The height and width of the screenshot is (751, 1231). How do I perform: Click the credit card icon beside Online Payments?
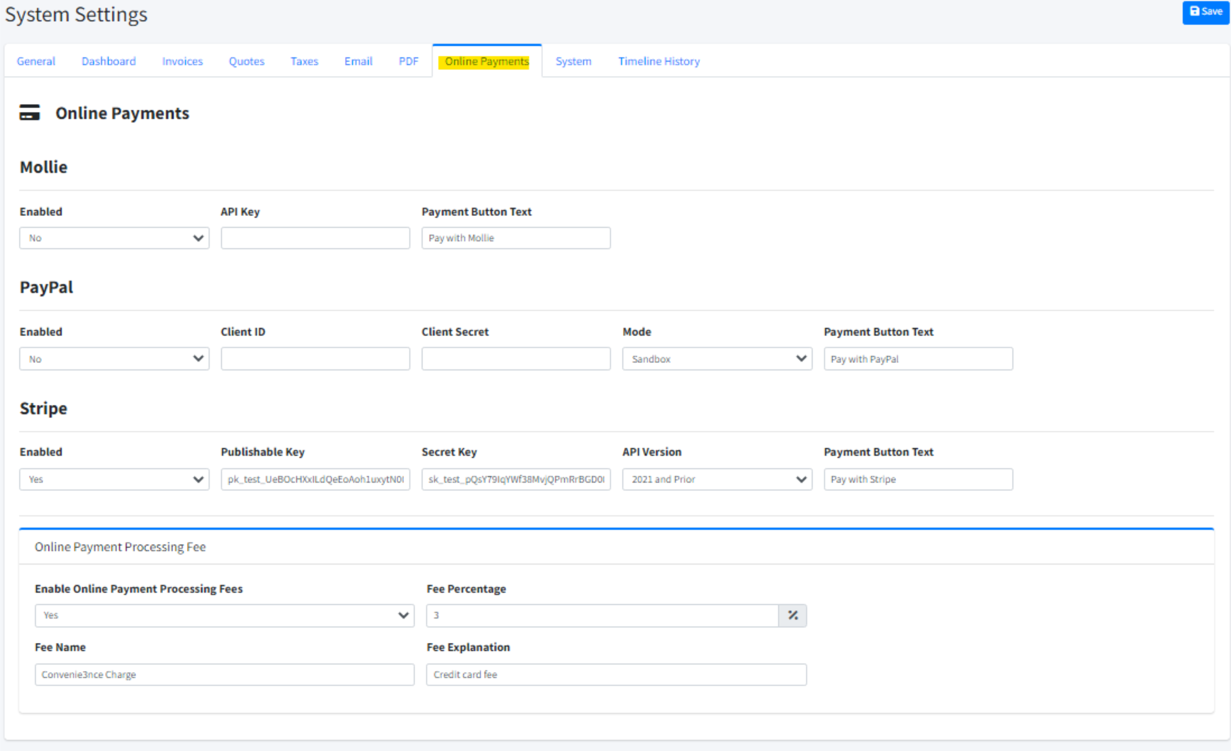coord(29,112)
